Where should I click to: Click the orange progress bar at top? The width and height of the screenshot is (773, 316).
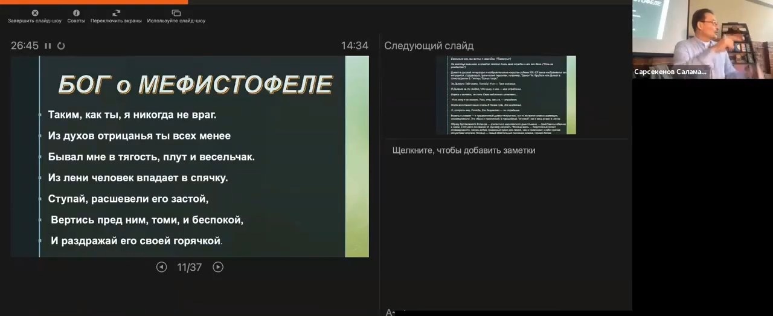tap(94, 2)
